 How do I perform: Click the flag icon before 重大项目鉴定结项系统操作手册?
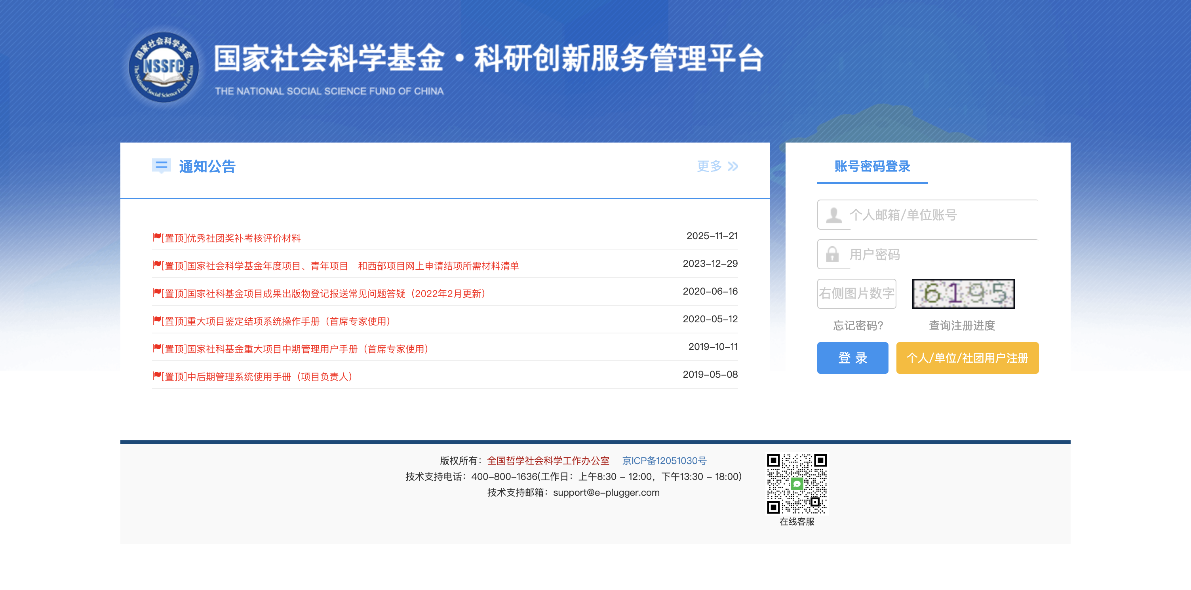(157, 320)
